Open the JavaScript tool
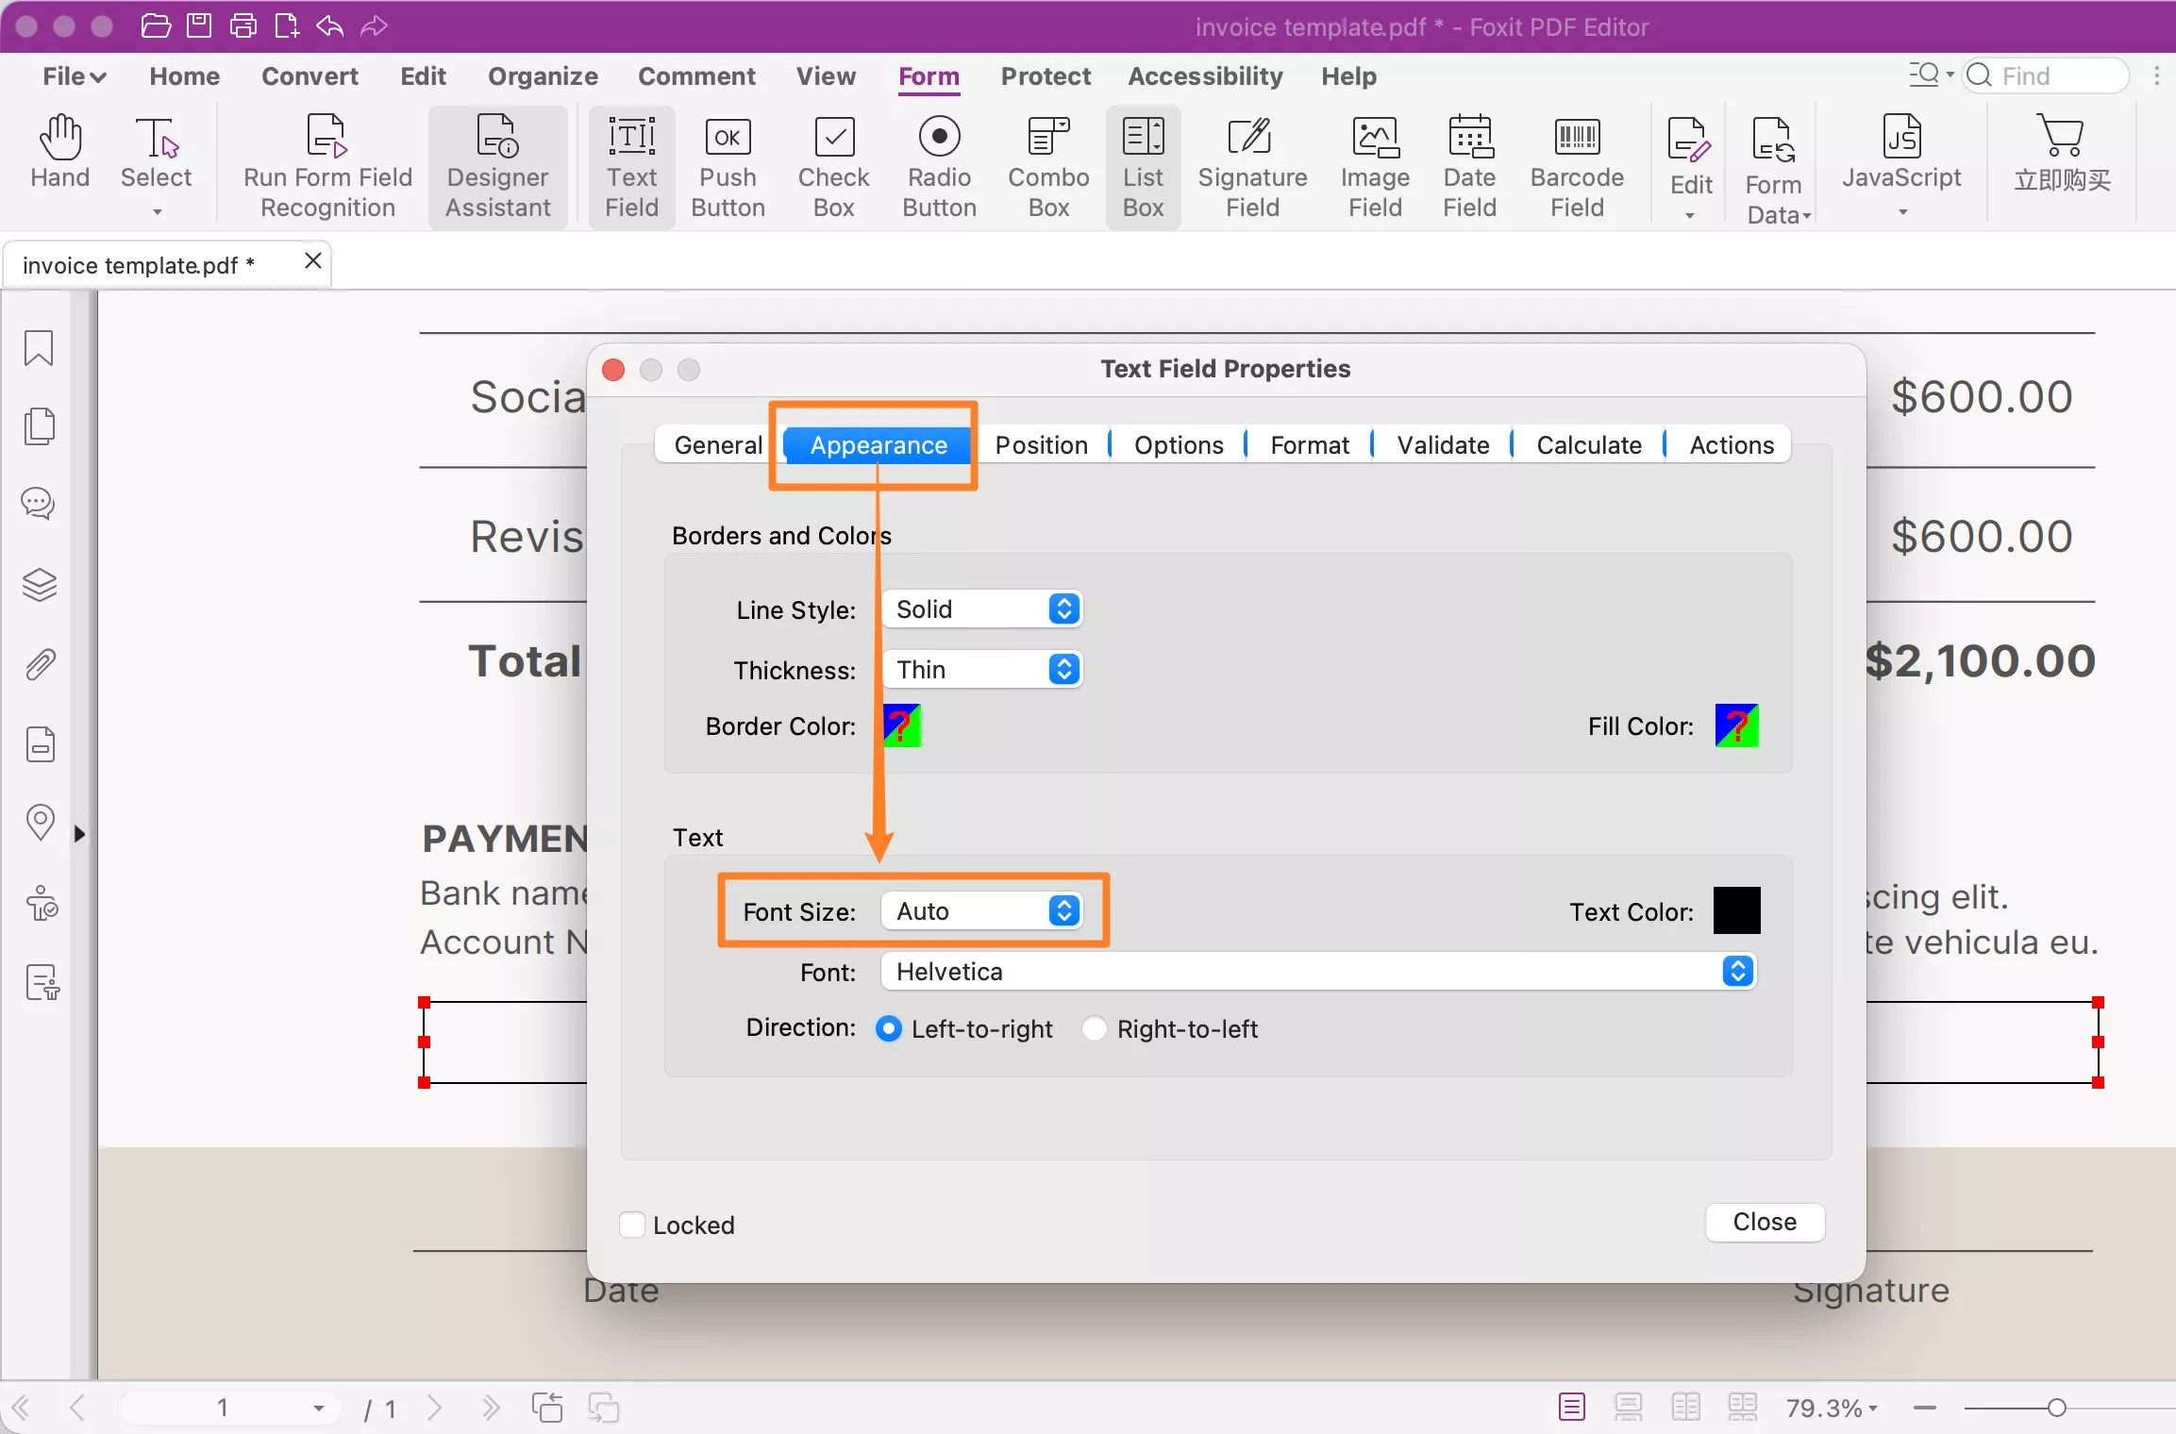The width and height of the screenshot is (2176, 1434). [x=1901, y=165]
